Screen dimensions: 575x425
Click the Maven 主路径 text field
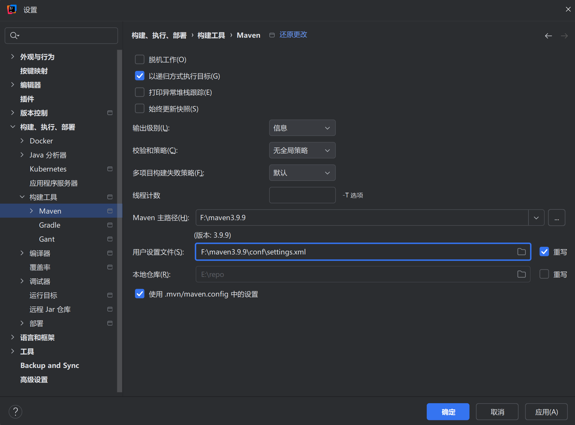pos(362,218)
